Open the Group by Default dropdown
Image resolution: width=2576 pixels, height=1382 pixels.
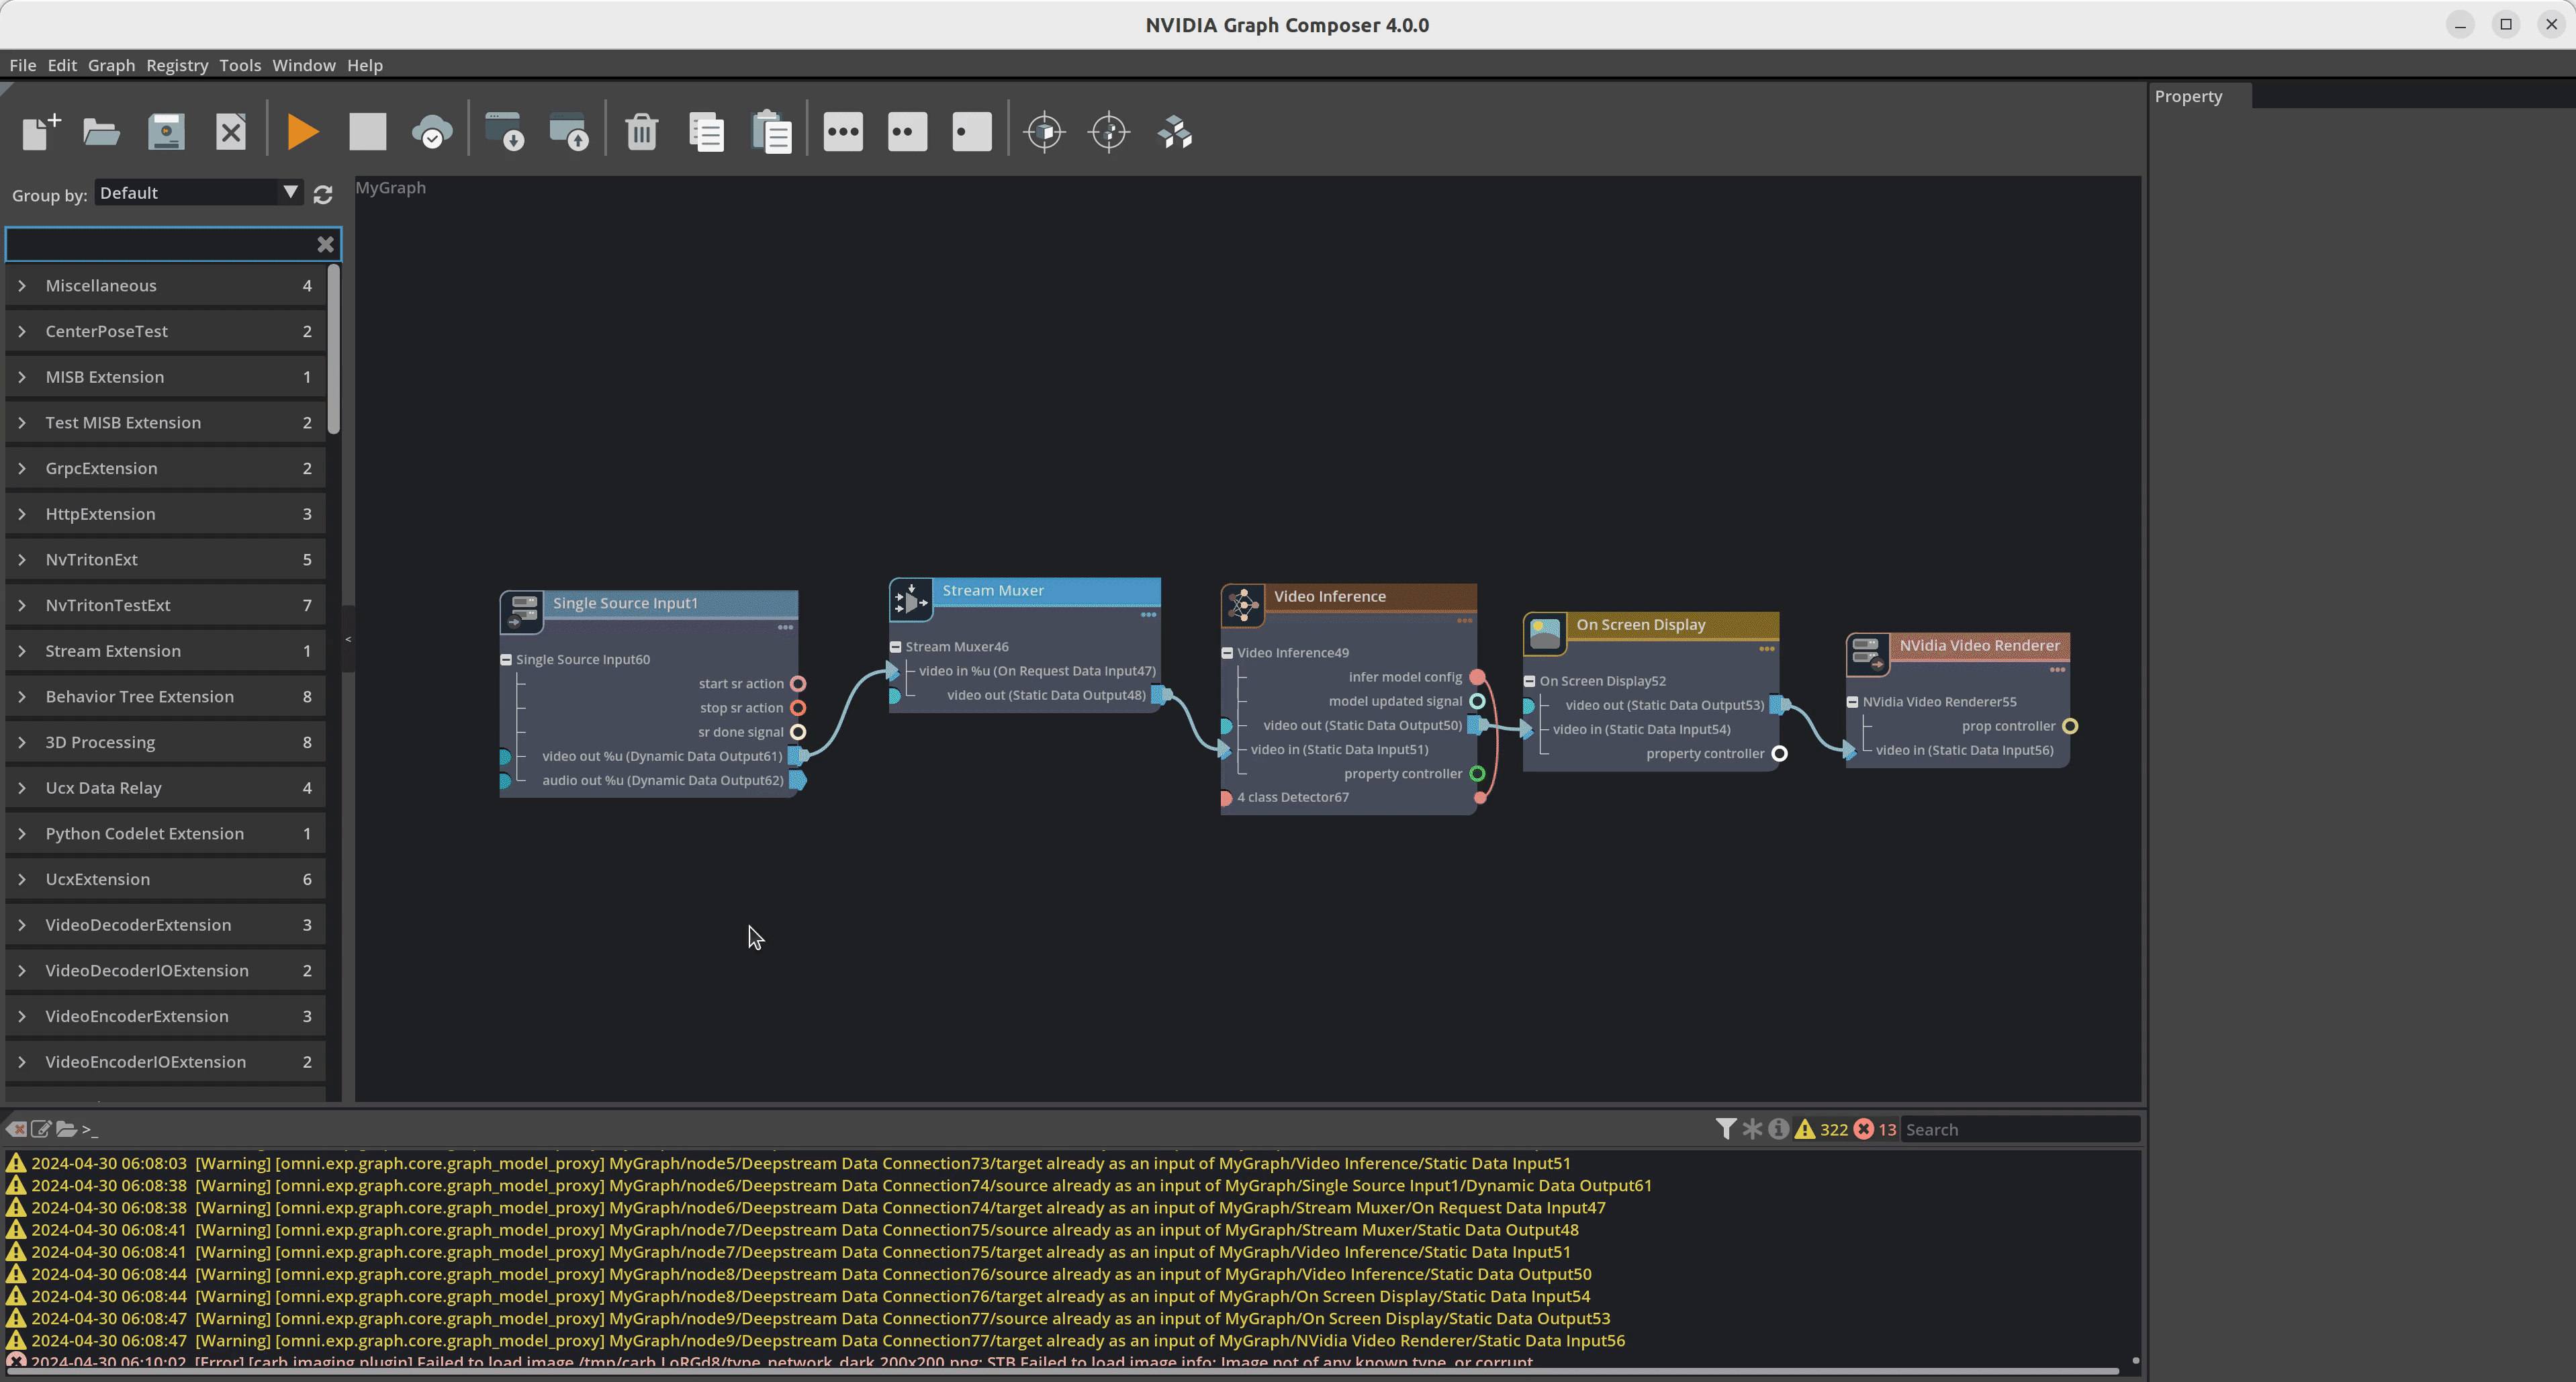point(198,193)
